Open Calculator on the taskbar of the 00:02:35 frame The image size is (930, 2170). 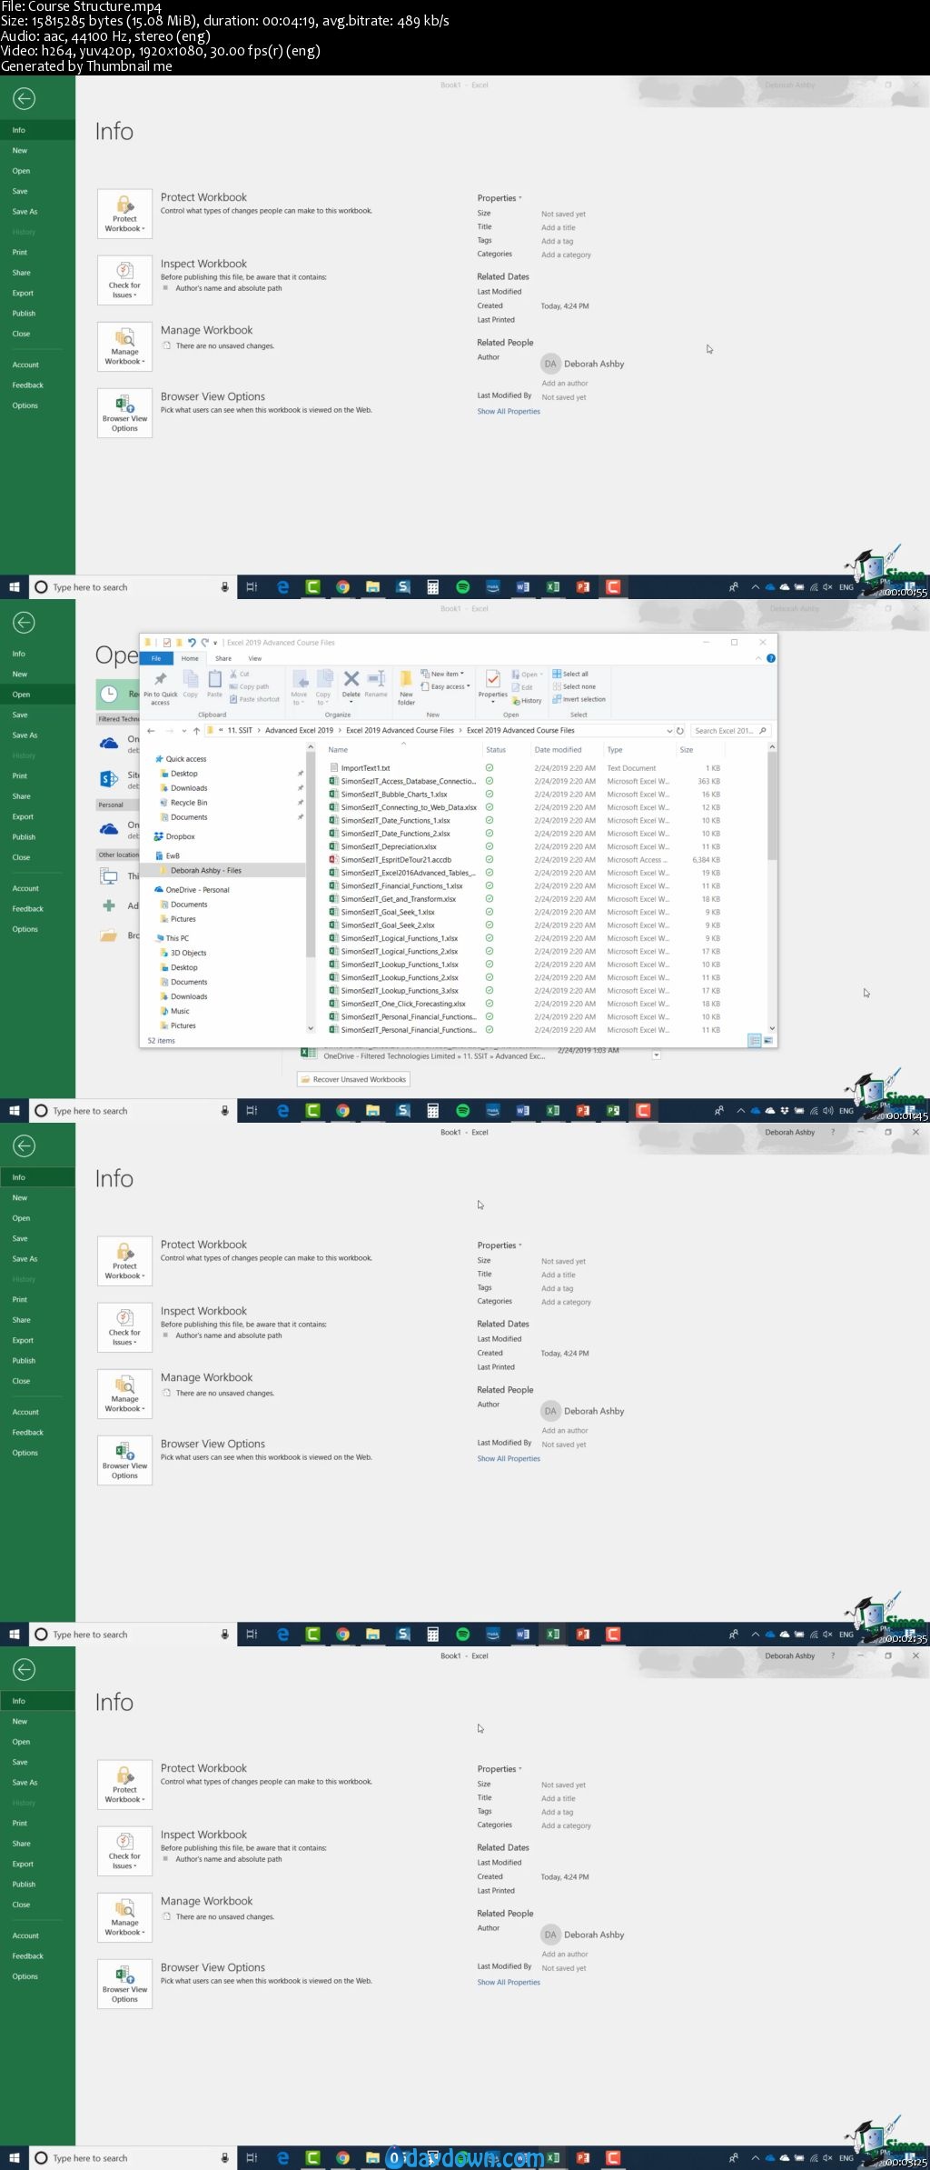(432, 1634)
